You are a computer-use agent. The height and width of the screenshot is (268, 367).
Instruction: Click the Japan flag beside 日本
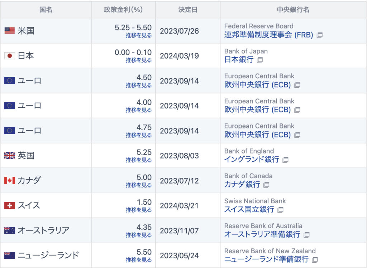(10, 56)
